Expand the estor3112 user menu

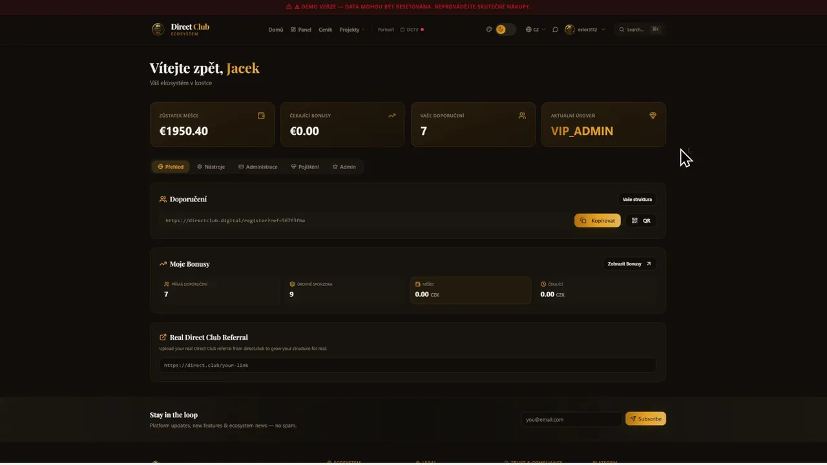tap(585, 30)
